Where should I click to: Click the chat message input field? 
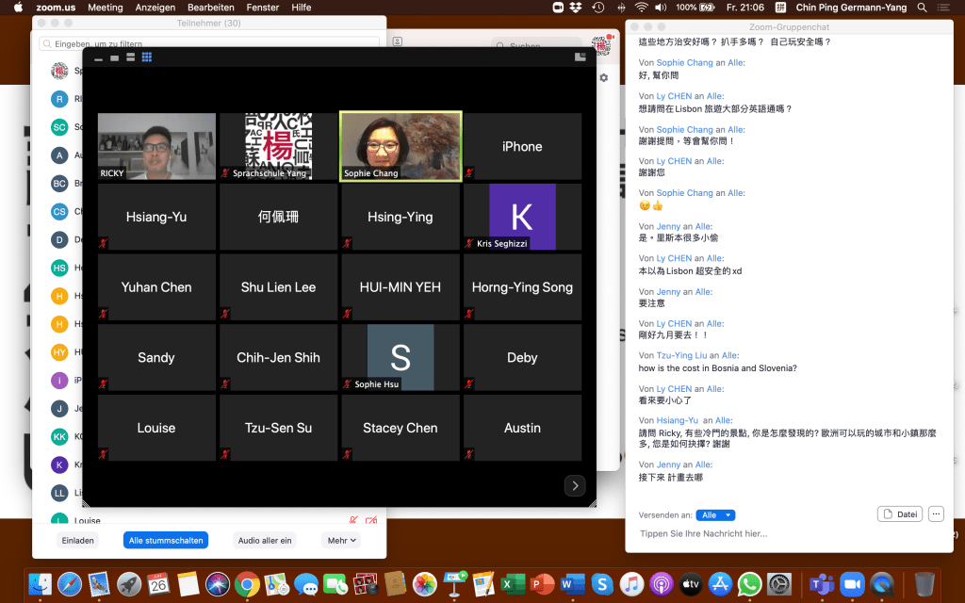pyautogui.click(x=782, y=533)
